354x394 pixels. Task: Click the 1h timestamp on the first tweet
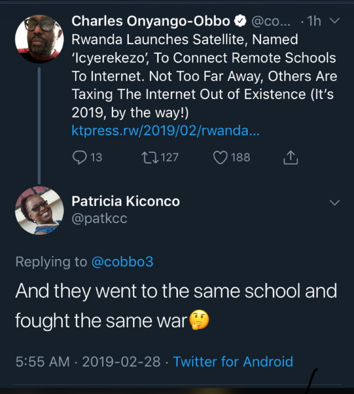[x=314, y=22]
